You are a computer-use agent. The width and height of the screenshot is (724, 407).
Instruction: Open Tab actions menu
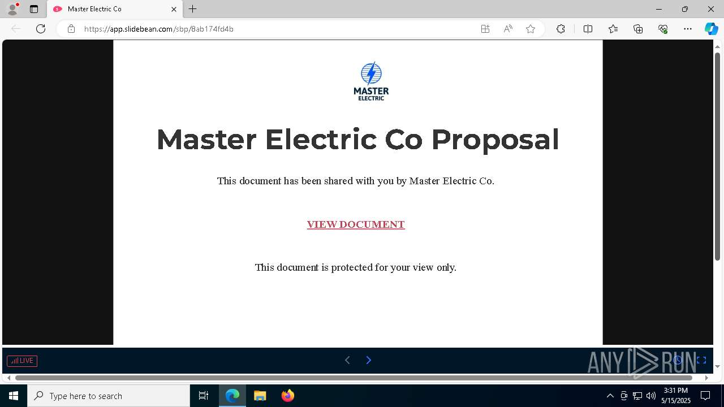click(34, 9)
